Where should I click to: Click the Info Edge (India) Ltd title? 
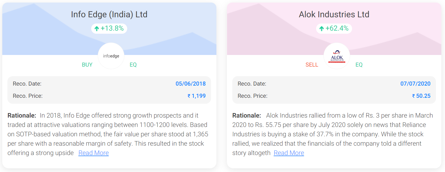pyautogui.click(x=109, y=14)
